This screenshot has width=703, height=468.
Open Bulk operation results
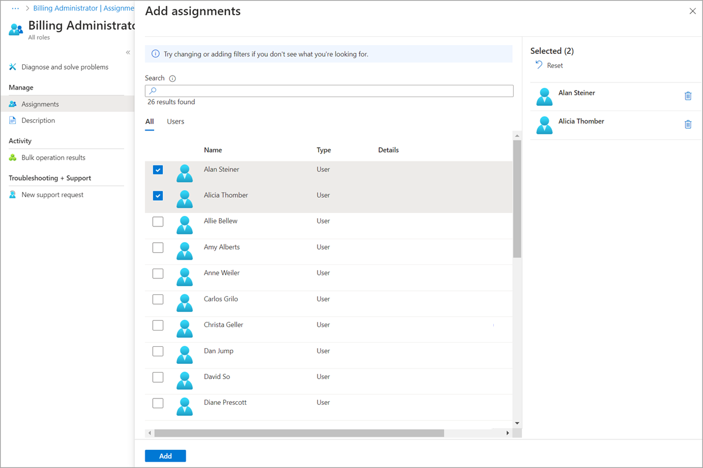click(x=53, y=158)
